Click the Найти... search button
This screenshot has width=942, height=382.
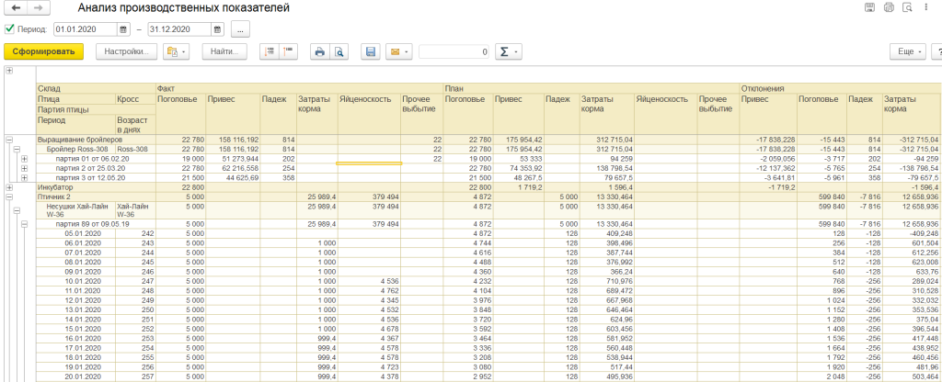[224, 51]
